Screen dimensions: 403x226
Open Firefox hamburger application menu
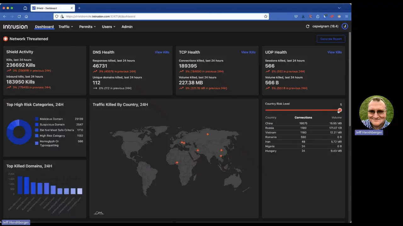pos(346,16)
